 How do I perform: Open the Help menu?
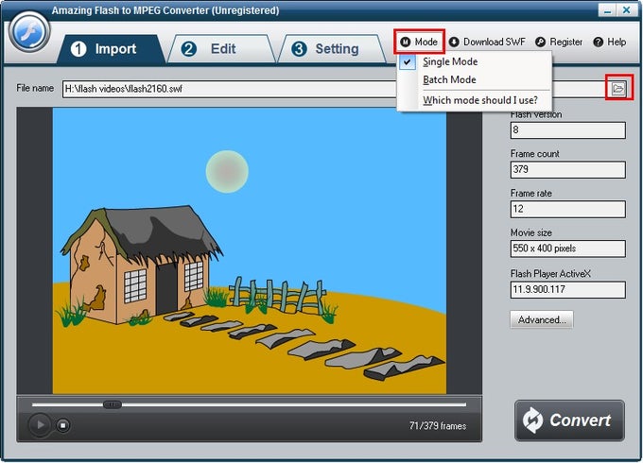click(610, 42)
